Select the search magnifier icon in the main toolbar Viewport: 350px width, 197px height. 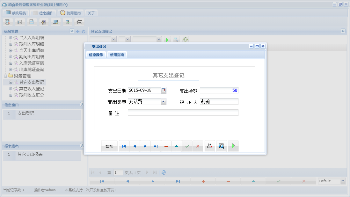tap(7, 22)
